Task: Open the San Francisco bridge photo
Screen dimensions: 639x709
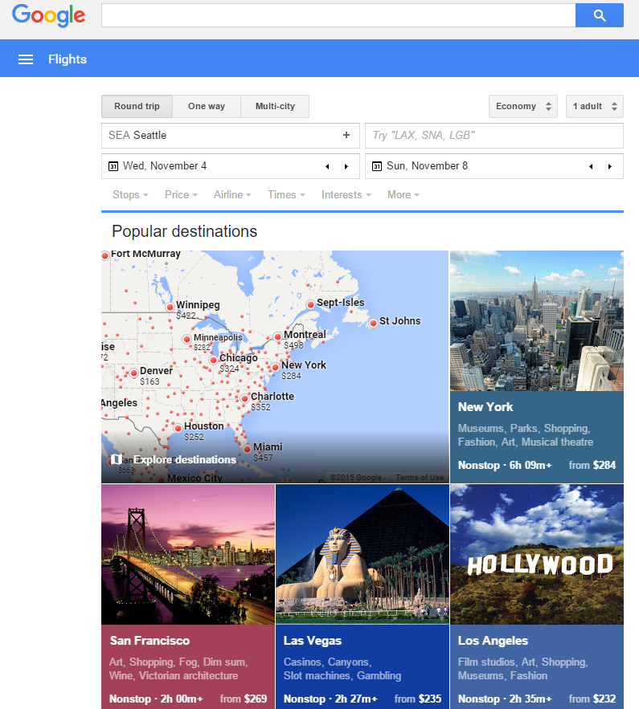Action: pos(188,554)
